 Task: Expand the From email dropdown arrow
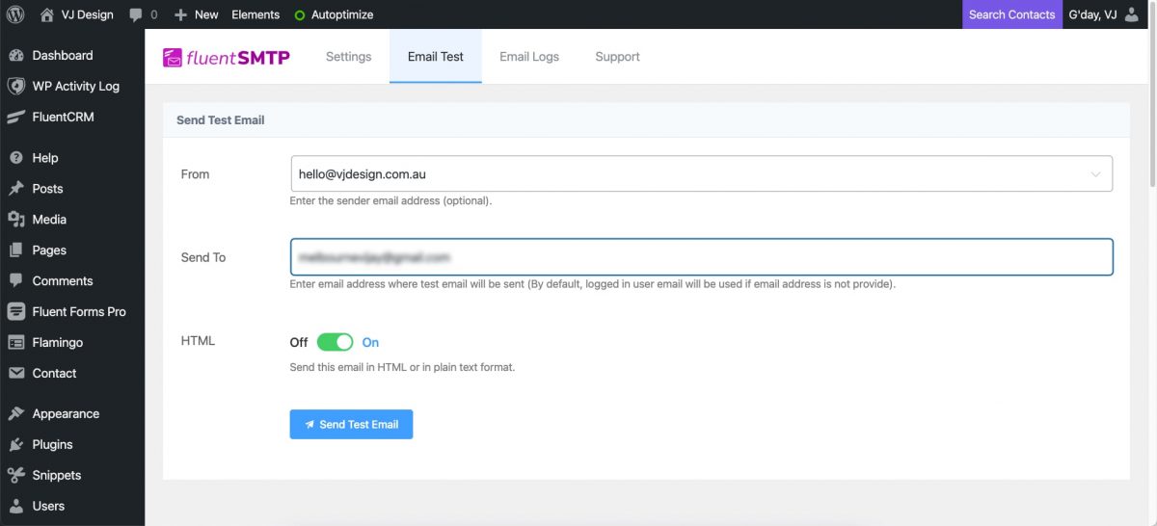[x=1095, y=174]
